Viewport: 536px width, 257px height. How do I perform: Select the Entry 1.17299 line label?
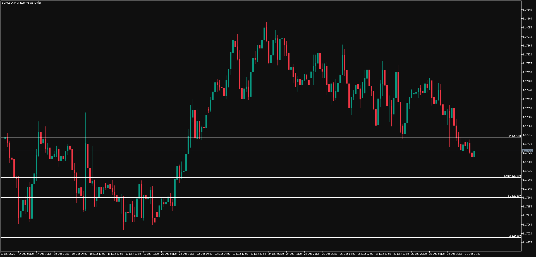tap(512, 176)
